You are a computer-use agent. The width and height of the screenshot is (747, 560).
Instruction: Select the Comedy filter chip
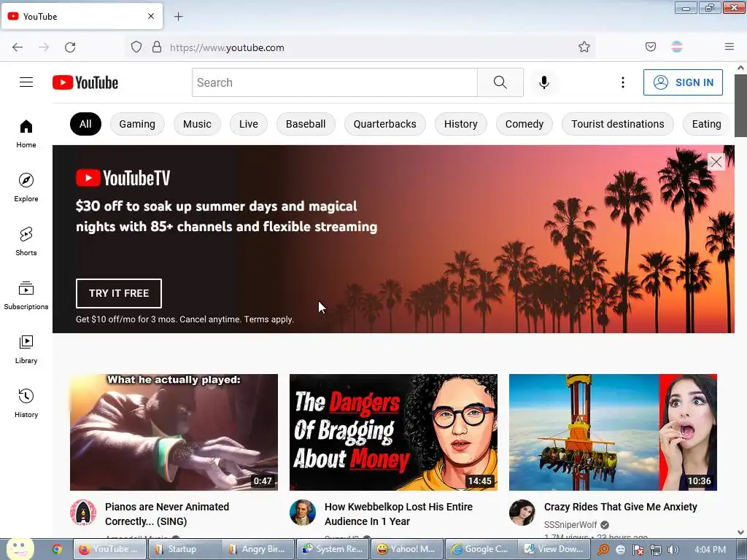(525, 124)
